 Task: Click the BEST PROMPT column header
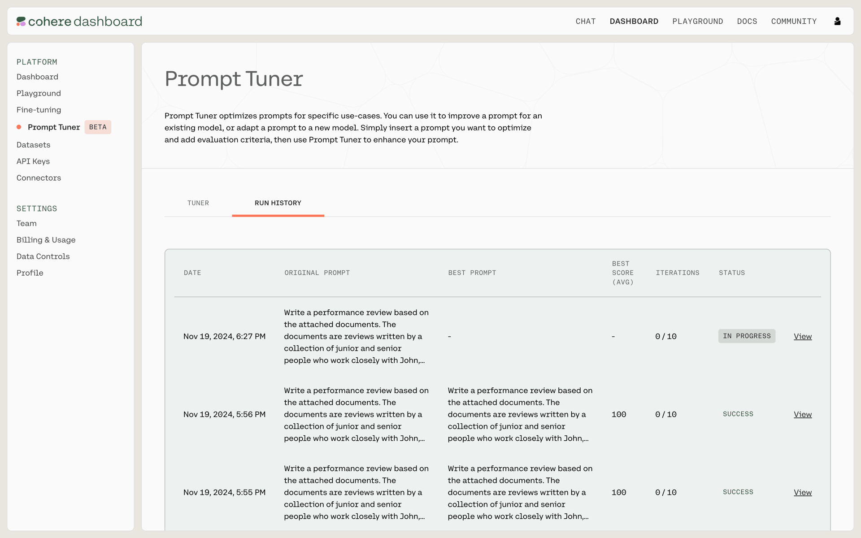[472, 273]
